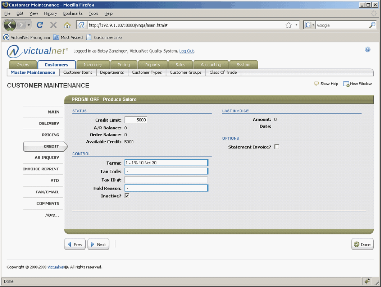Screen dimensions: 381x287
Task: Switch to the Sales tab
Action: [x=180, y=65]
